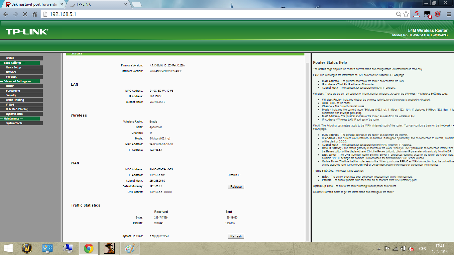This screenshot has width=454, height=255.
Task: Open the Status page in the sidebar
Action: tap(21, 58)
